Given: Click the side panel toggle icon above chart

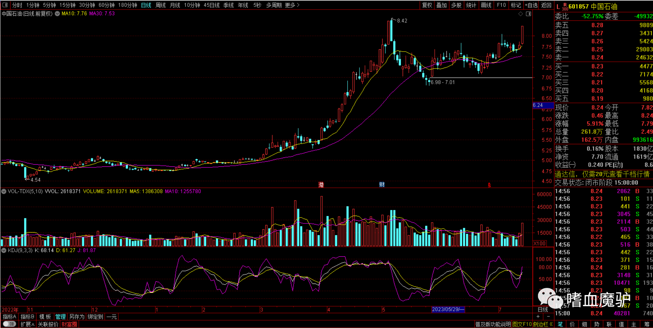Looking at the screenshot, I should pyautogui.click(x=529, y=14).
